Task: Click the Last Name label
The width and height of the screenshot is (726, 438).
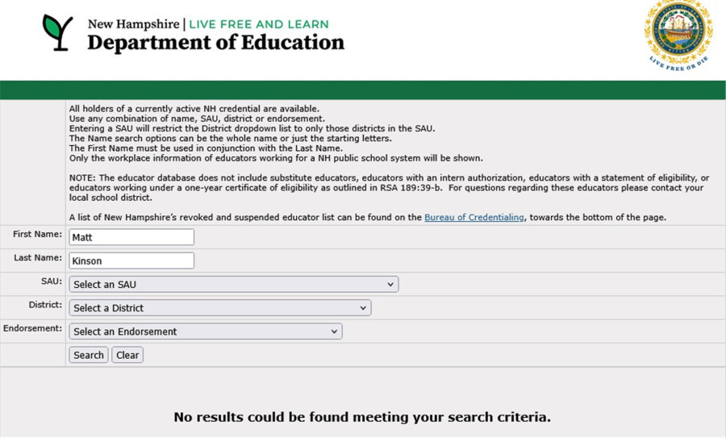Action: coord(38,258)
